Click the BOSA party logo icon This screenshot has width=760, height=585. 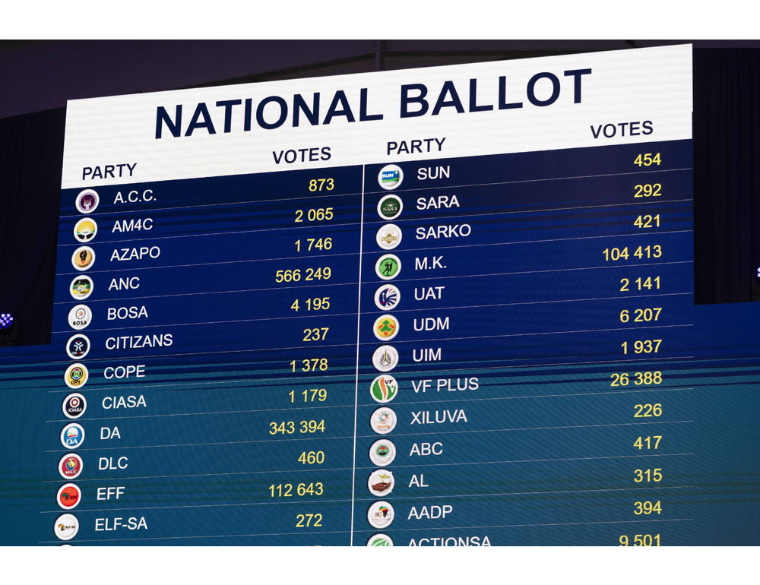click(80, 317)
